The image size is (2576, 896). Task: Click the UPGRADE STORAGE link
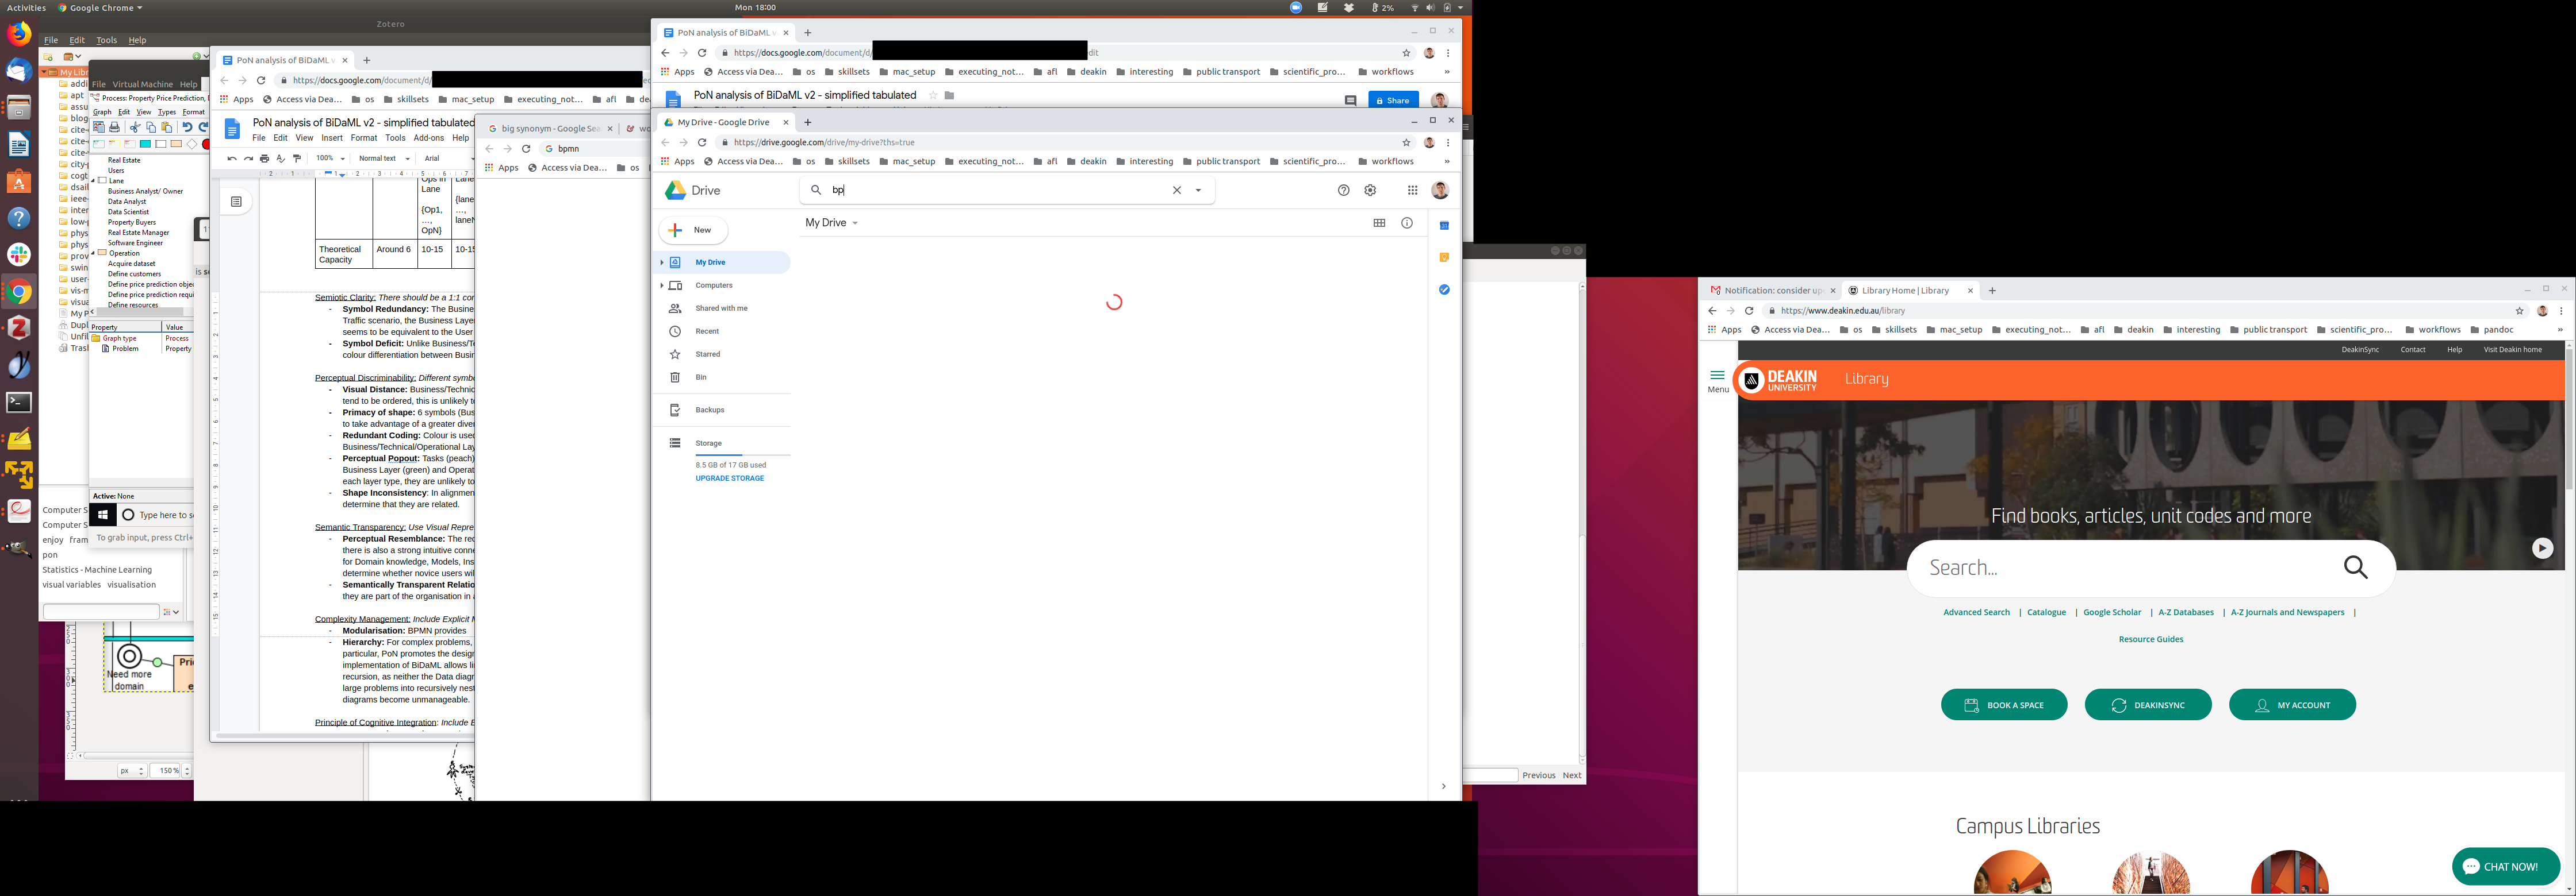point(729,478)
